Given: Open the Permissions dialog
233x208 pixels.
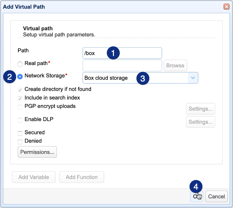Looking at the screenshot, I should [37, 152].
